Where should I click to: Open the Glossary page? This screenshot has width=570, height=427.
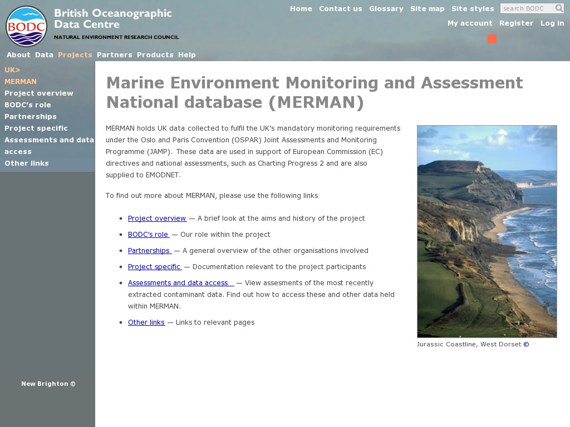click(386, 9)
